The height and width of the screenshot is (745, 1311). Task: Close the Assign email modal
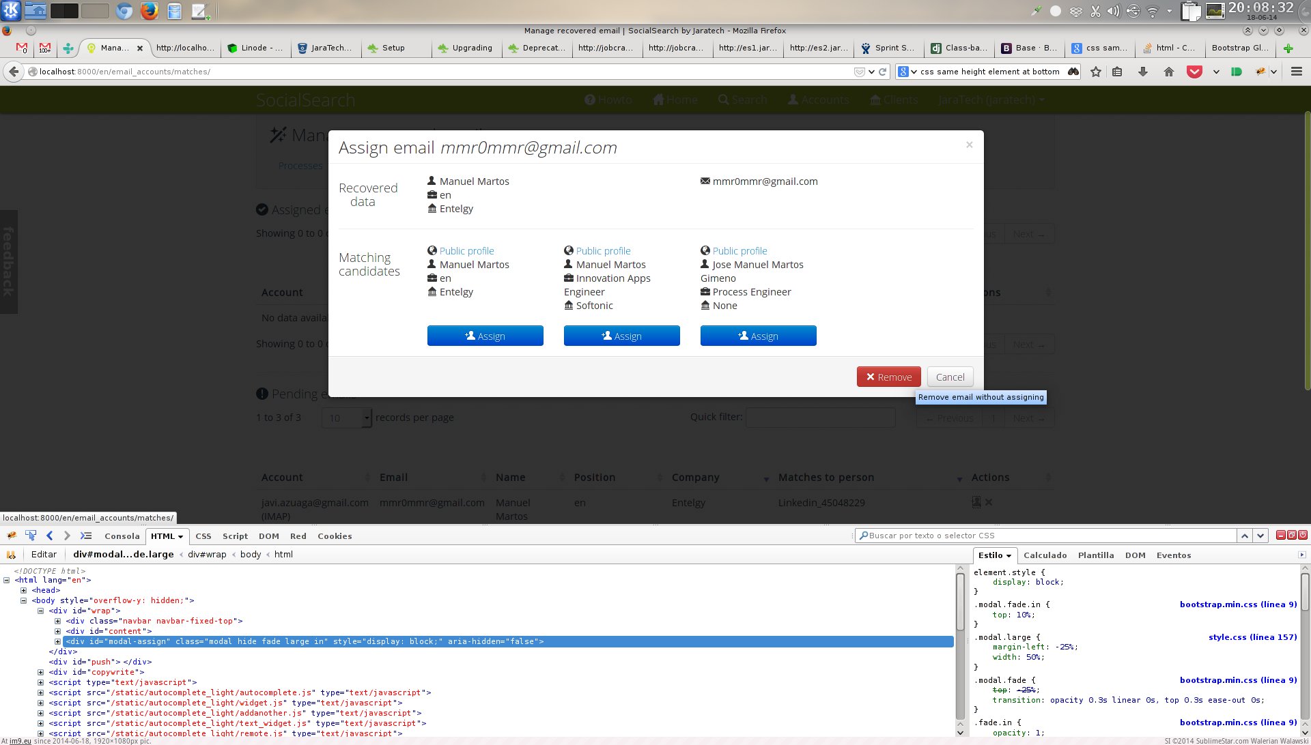(969, 145)
